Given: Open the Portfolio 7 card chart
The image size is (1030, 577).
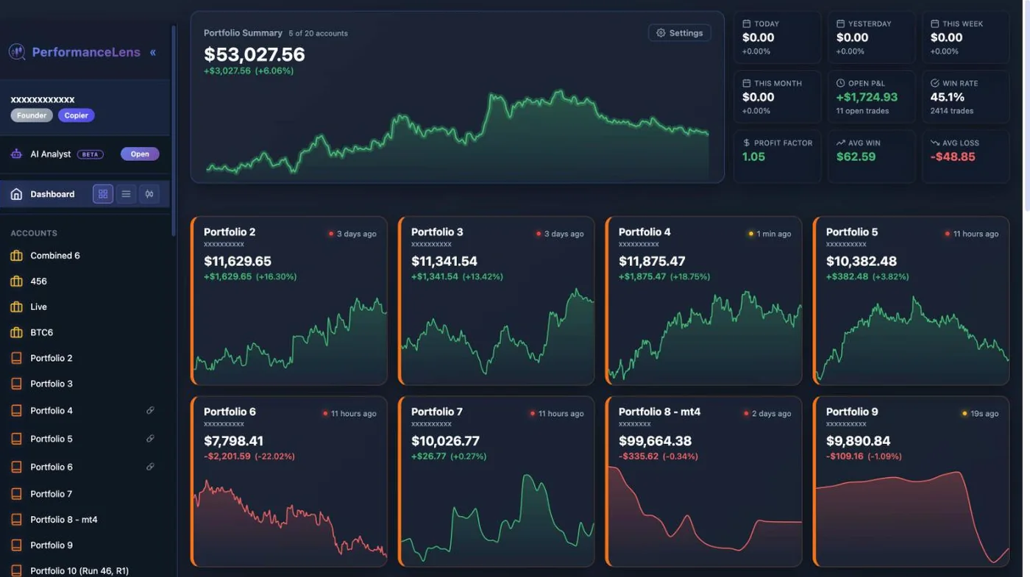Looking at the screenshot, I should pos(498,519).
